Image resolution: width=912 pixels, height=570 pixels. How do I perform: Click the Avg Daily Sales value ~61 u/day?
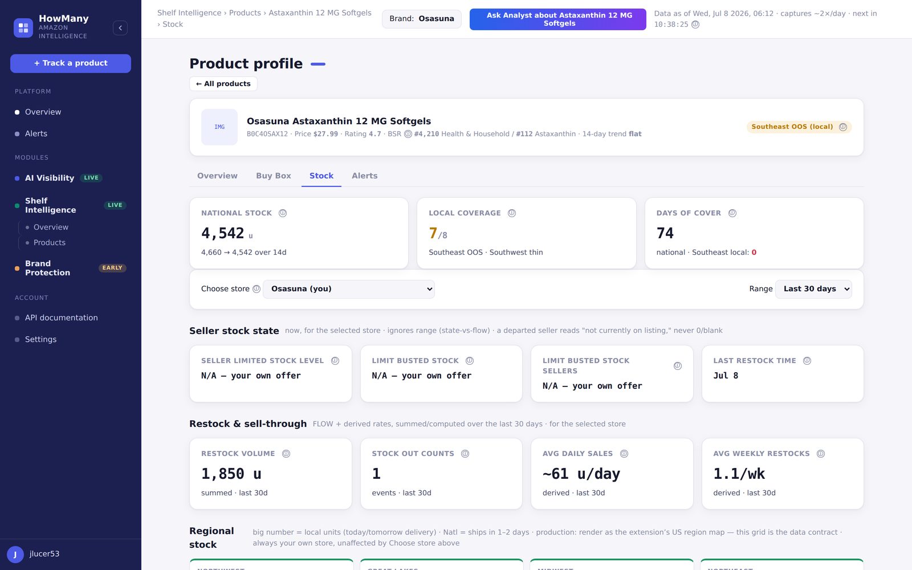581,474
